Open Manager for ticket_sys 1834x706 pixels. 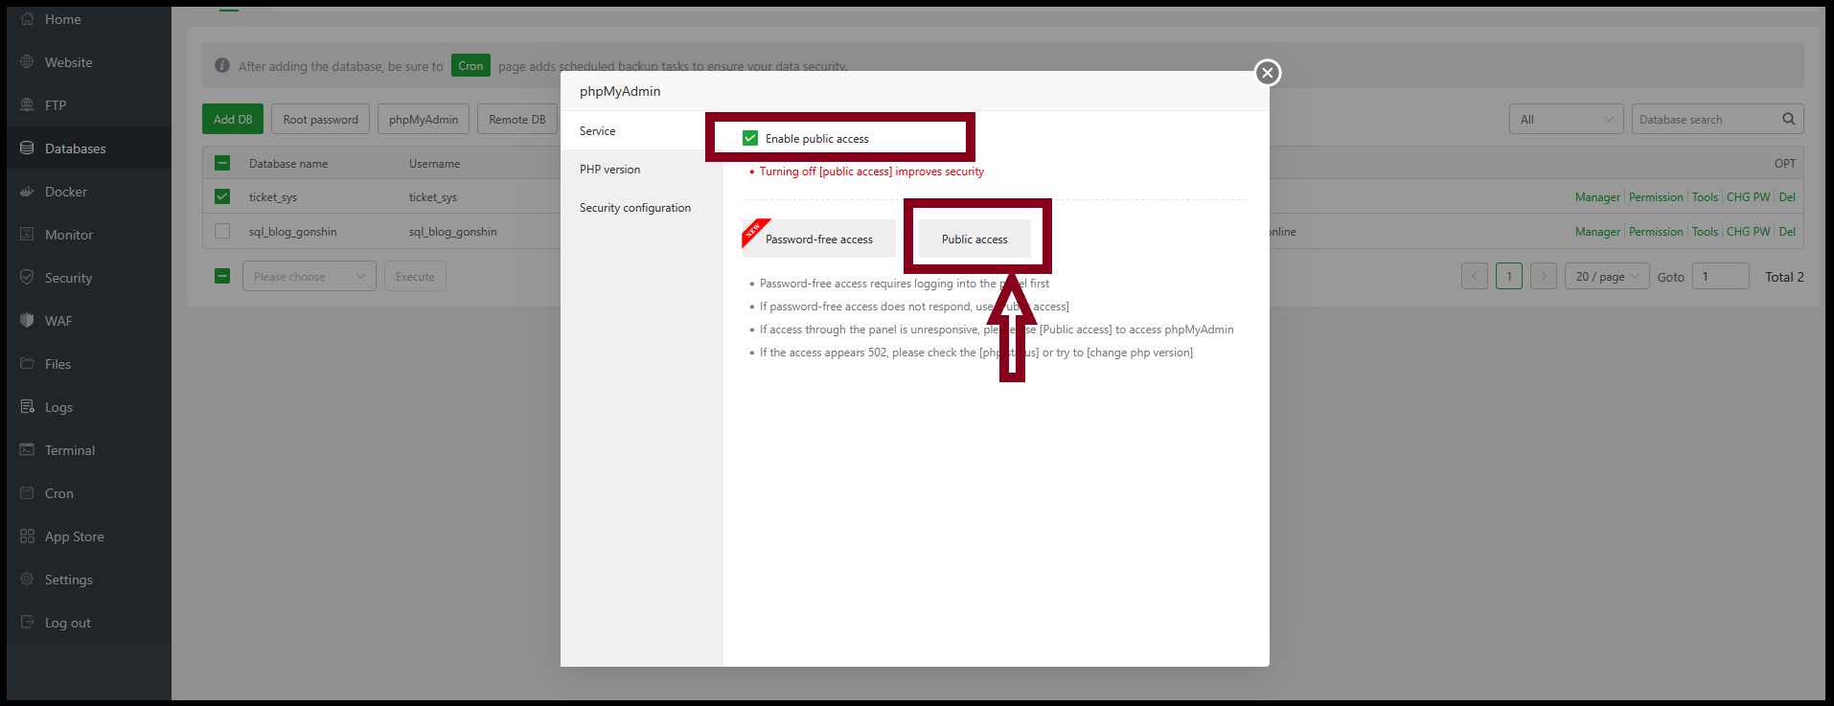click(x=1597, y=197)
